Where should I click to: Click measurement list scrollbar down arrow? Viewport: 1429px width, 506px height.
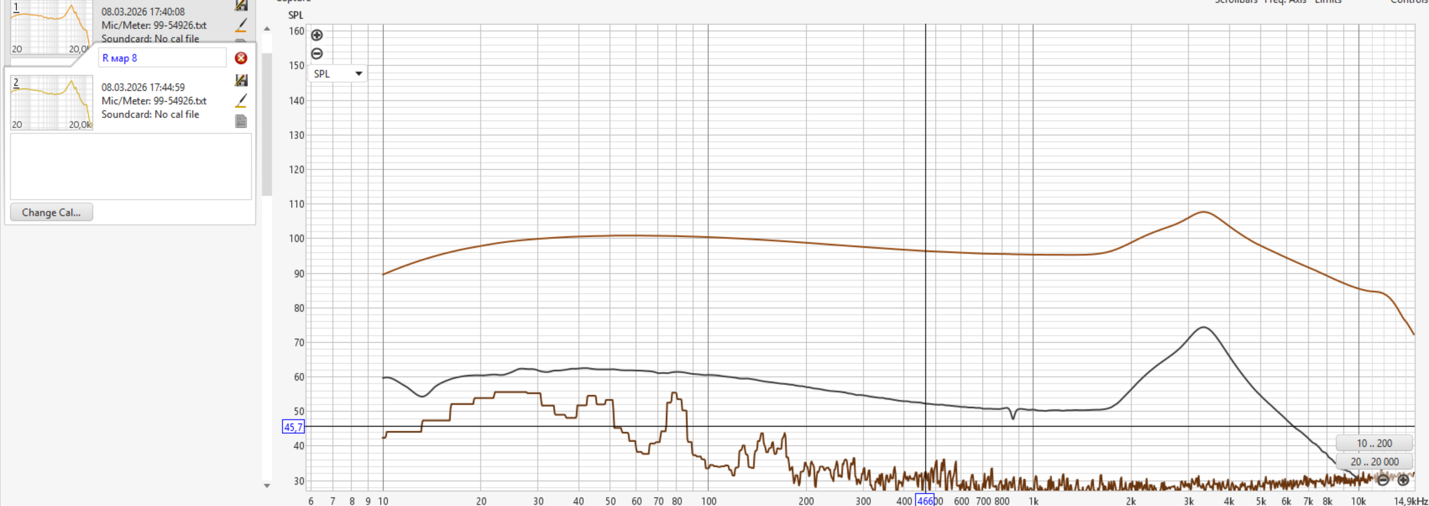[x=267, y=485]
